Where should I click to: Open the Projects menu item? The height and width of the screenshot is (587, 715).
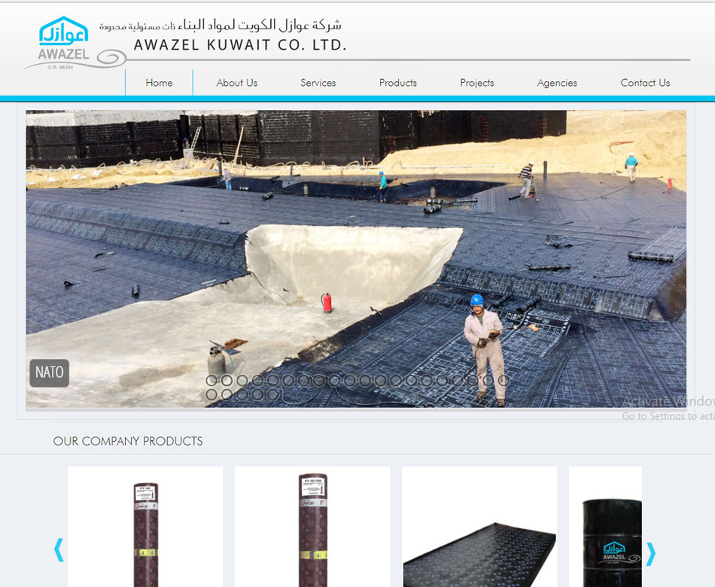click(477, 83)
